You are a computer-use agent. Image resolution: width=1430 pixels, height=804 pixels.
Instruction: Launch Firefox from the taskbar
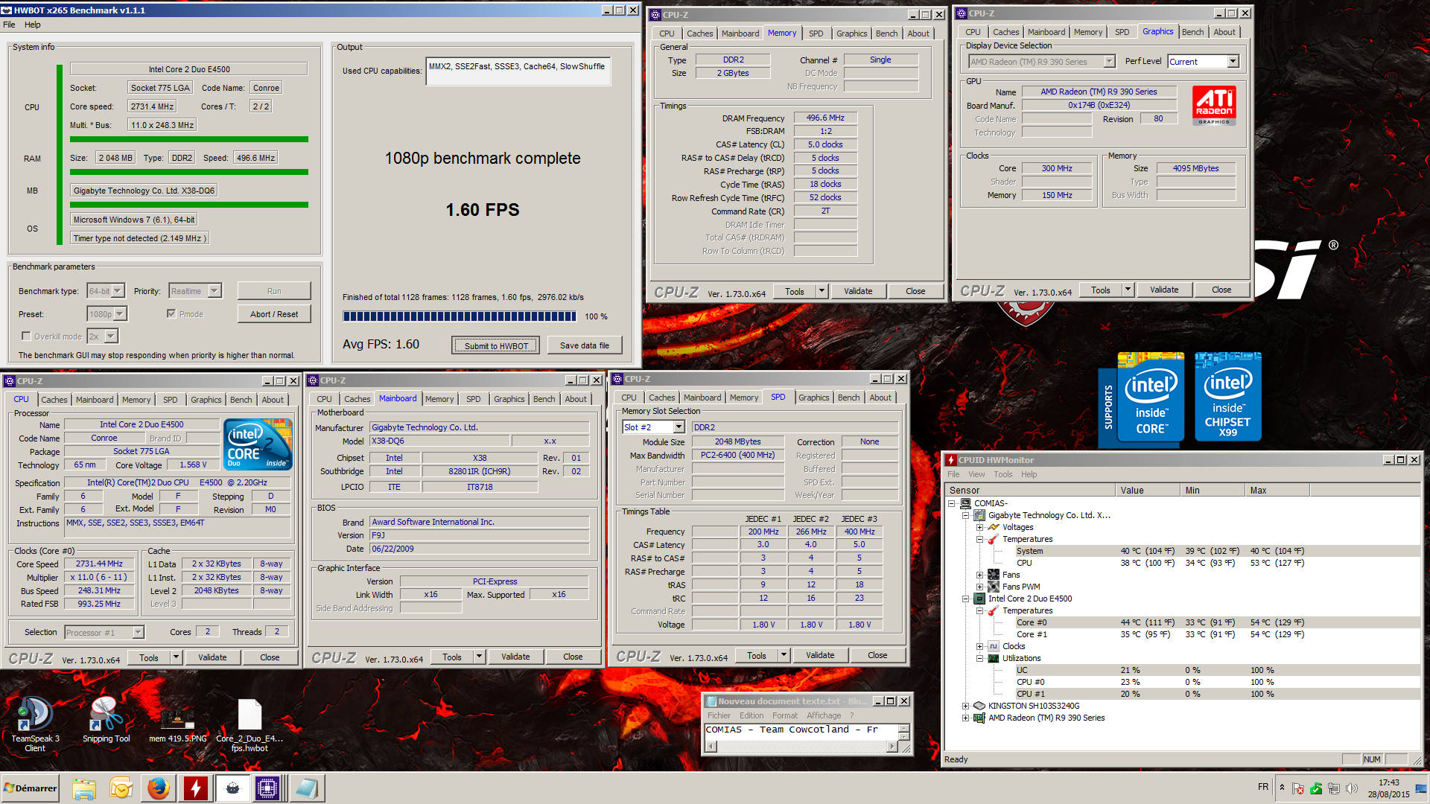tap(158, 788)
